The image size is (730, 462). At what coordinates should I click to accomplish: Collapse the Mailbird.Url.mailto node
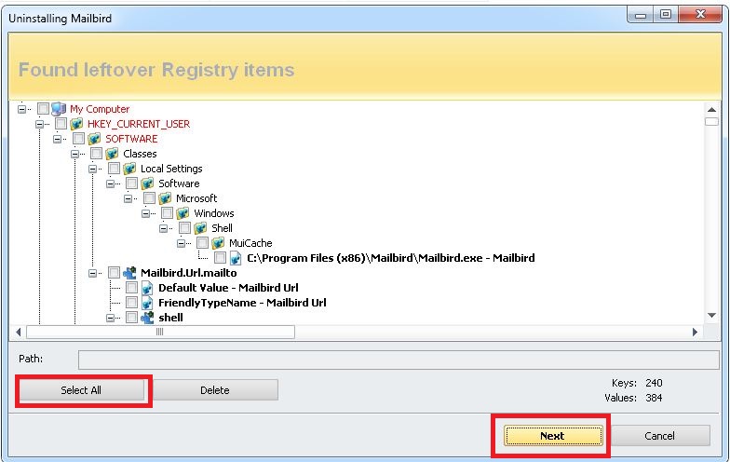click(x=92, y=274)
